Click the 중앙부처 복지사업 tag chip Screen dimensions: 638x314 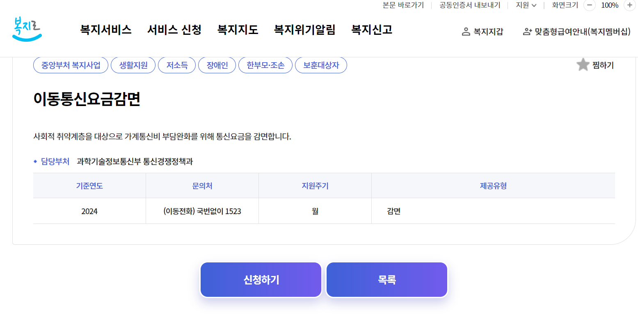click(x=70, y=65)
